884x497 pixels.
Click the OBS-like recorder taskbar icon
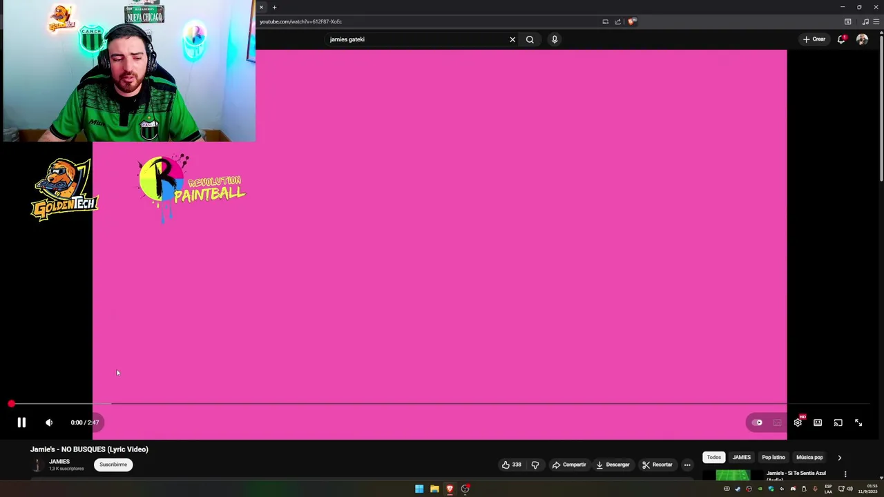(465, 489)
